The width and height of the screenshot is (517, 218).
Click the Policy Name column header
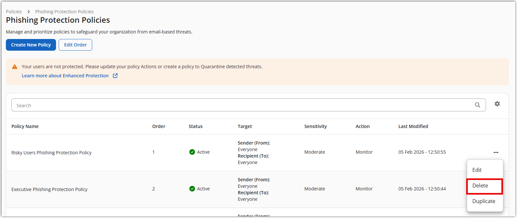(x=25, y=126)
